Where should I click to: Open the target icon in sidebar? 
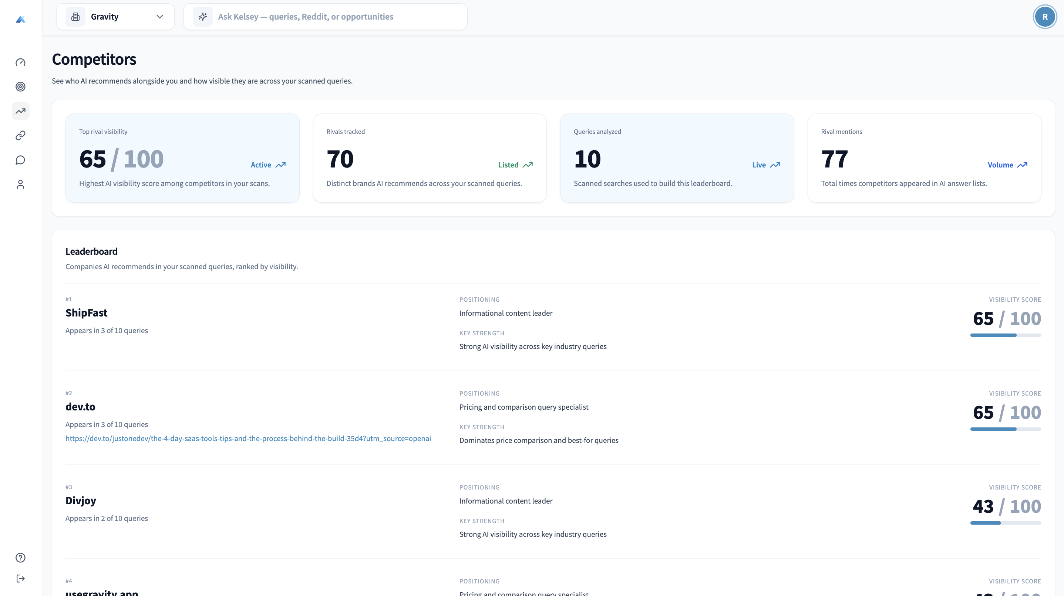[x=21, y=87]
